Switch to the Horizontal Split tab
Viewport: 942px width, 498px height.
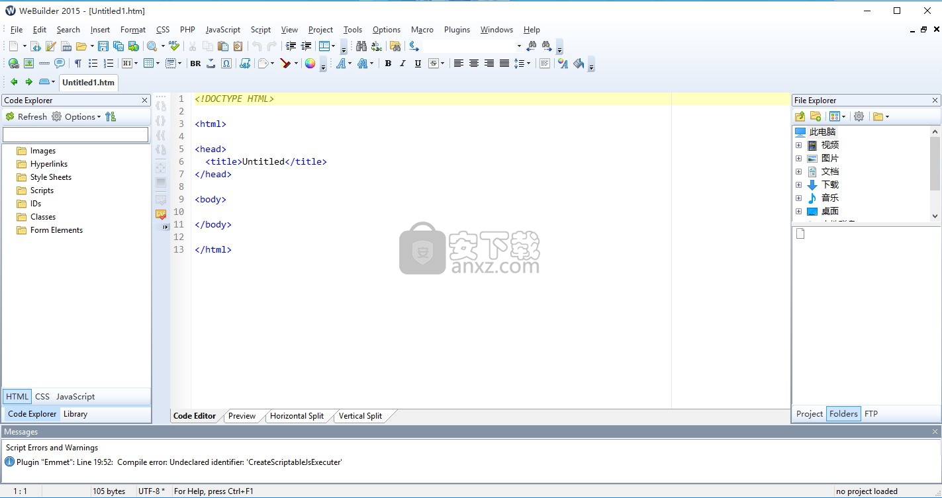pos(297,416)
